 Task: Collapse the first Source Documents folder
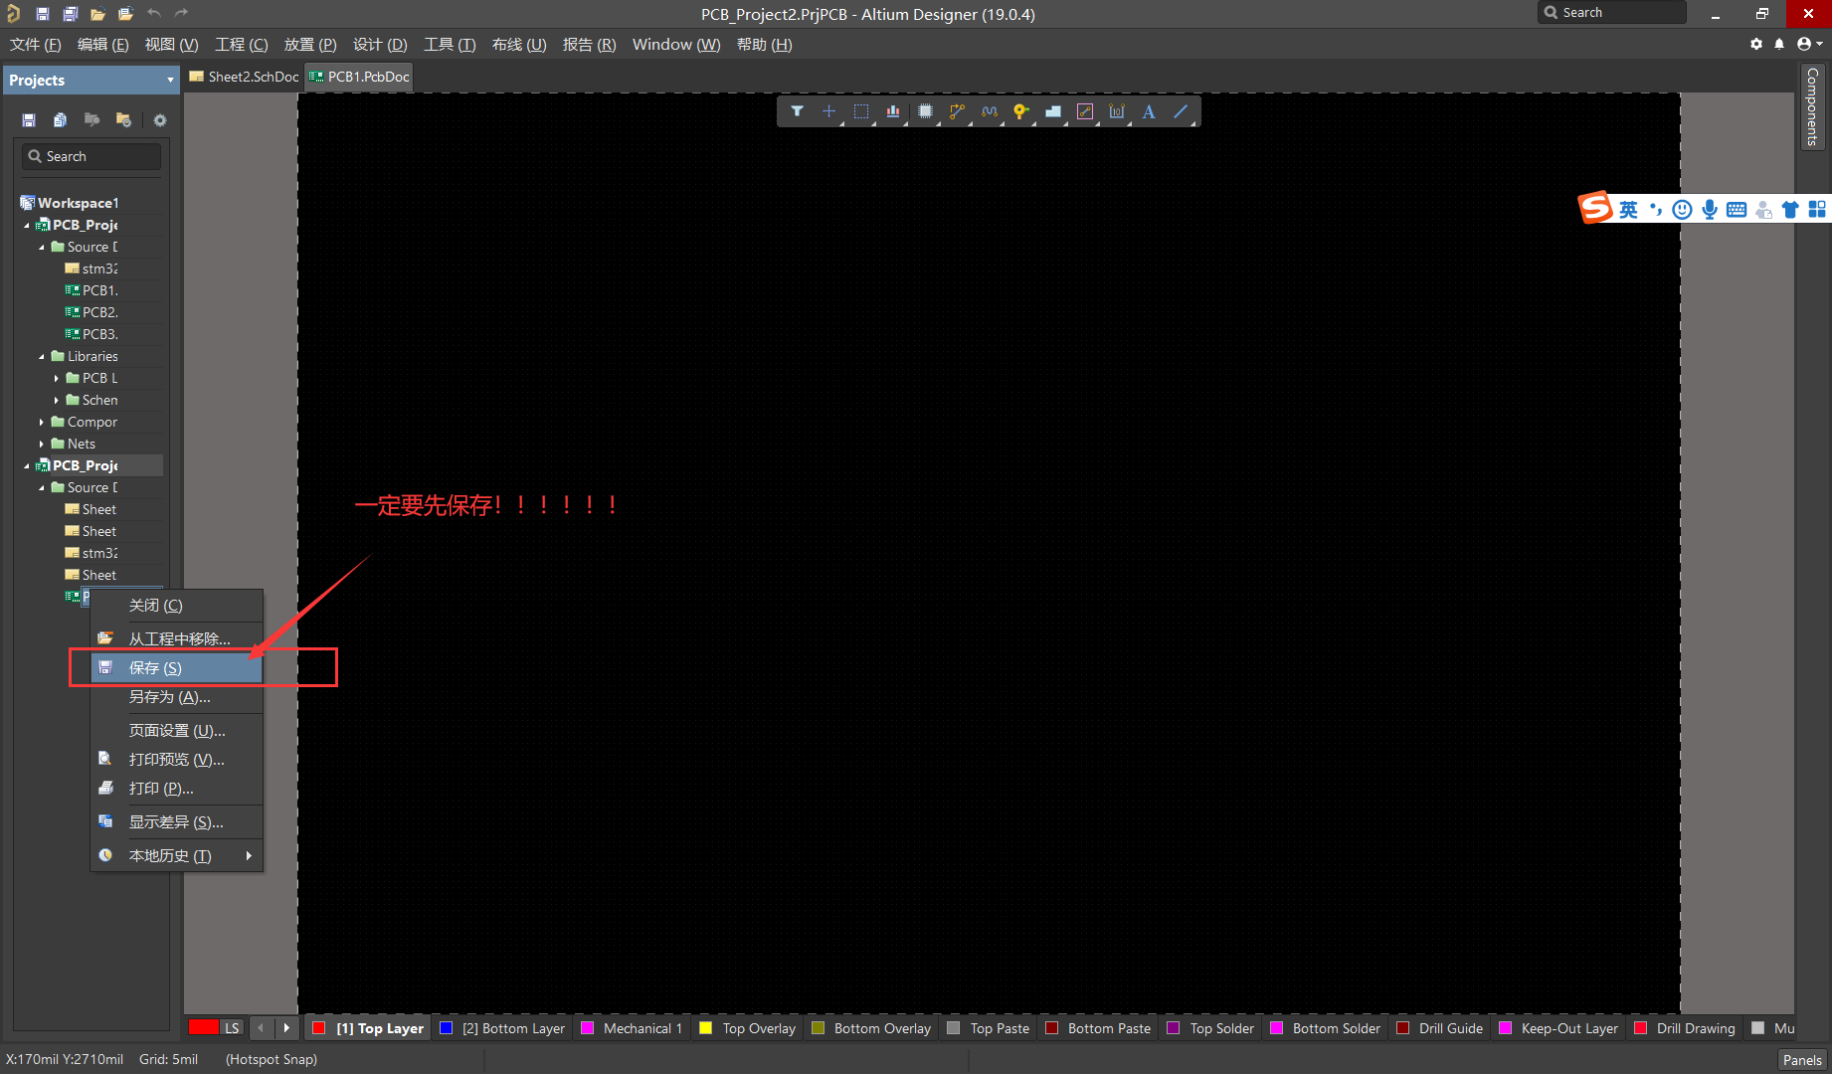[x=42, y=248]
